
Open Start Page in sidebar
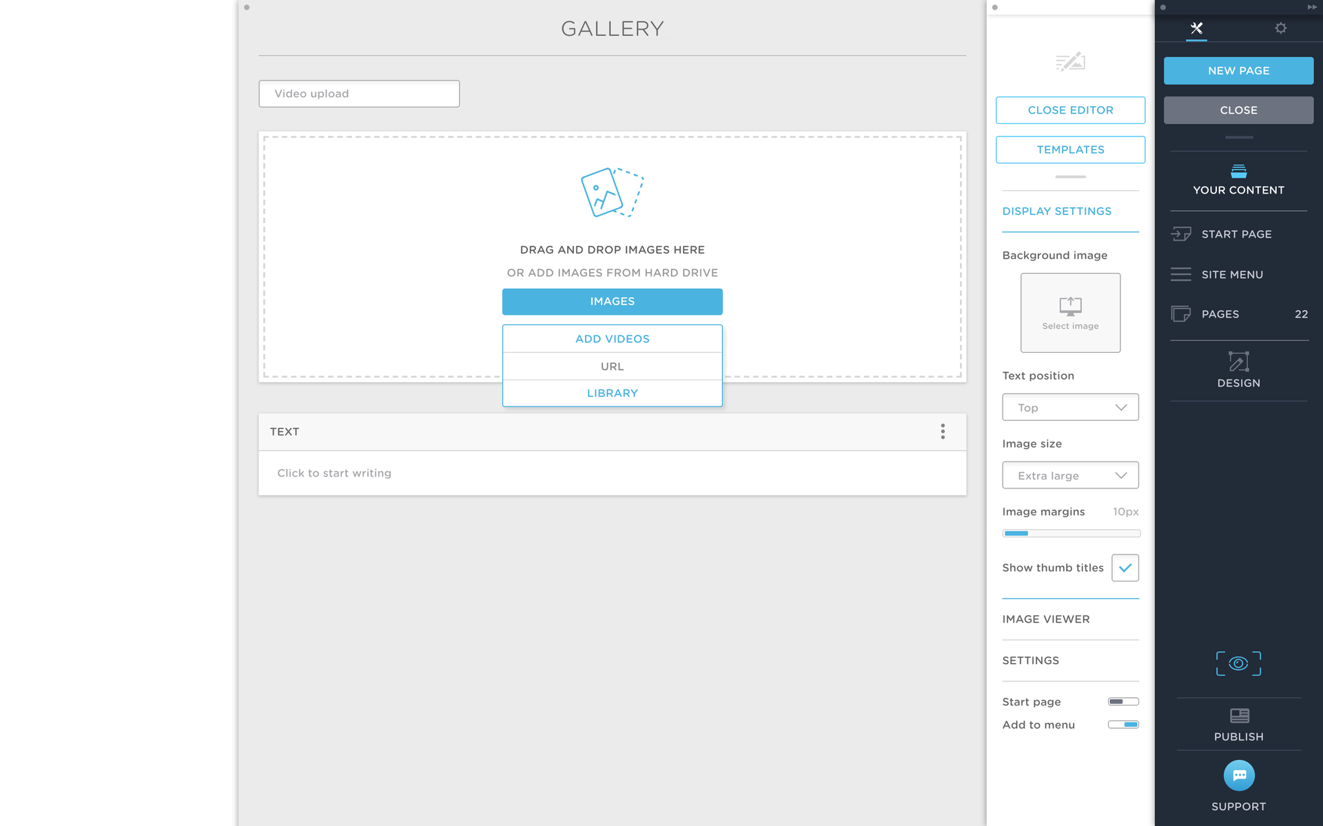click(1238, 234)
